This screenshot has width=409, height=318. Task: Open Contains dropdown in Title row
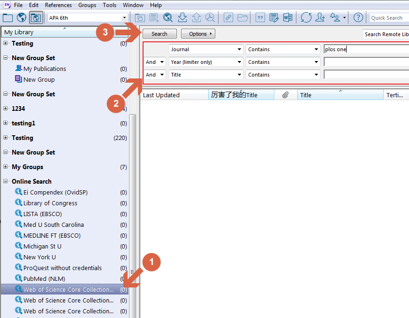(x=283, y=75)
